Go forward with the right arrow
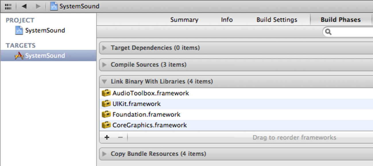Screen dimensions: 373x166 point(38,6)
